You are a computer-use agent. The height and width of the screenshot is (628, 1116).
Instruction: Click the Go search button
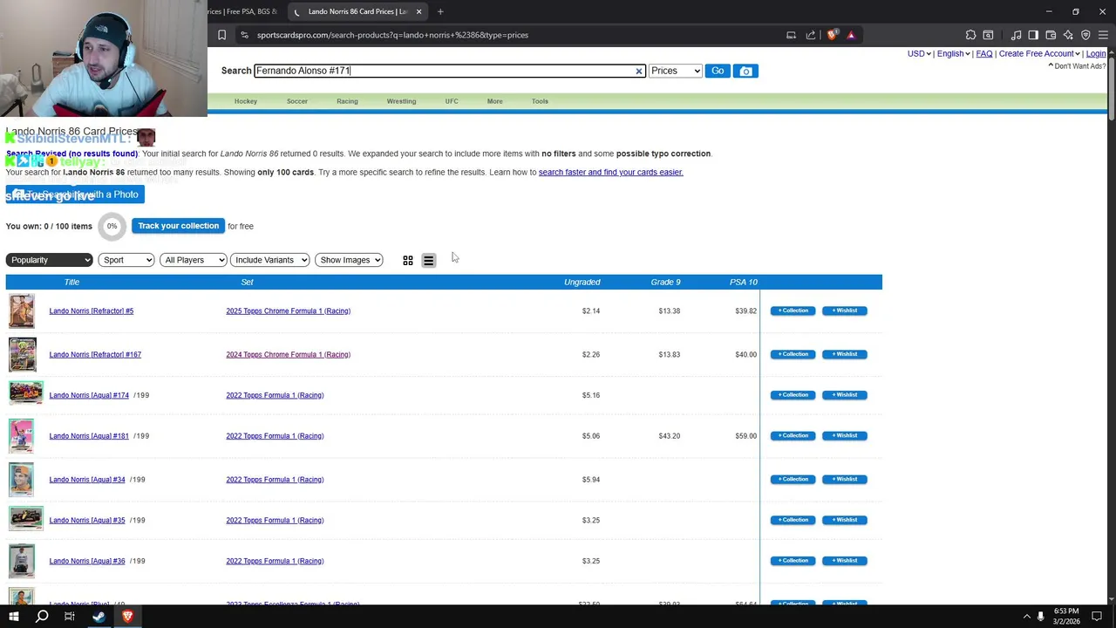(718, 71)
